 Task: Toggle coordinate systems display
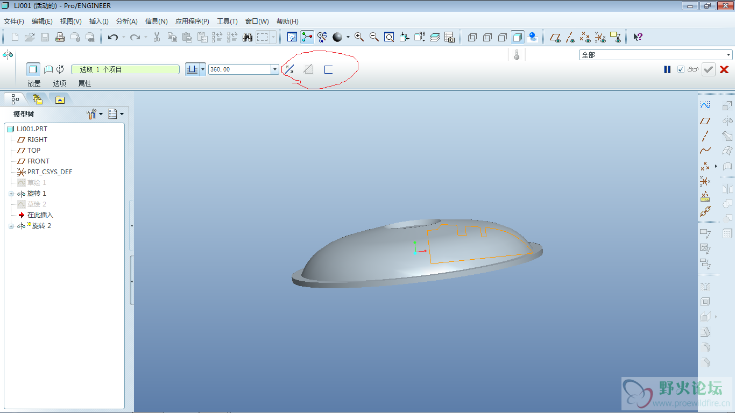coord(600,37)
